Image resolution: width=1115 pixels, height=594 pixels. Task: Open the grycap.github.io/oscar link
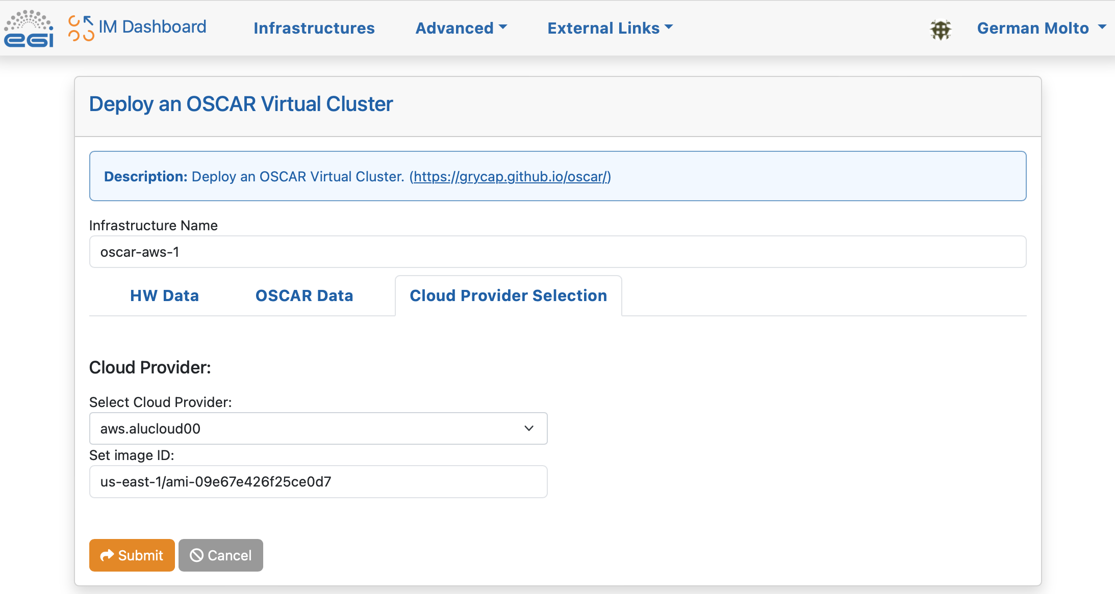pos(510,176)
